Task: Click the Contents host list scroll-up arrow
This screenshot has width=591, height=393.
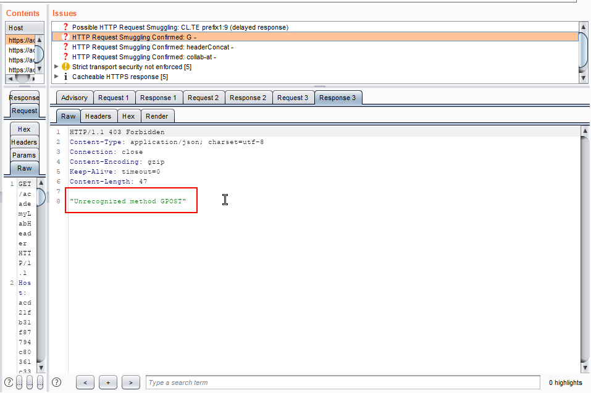Action: tap(40, 40)
